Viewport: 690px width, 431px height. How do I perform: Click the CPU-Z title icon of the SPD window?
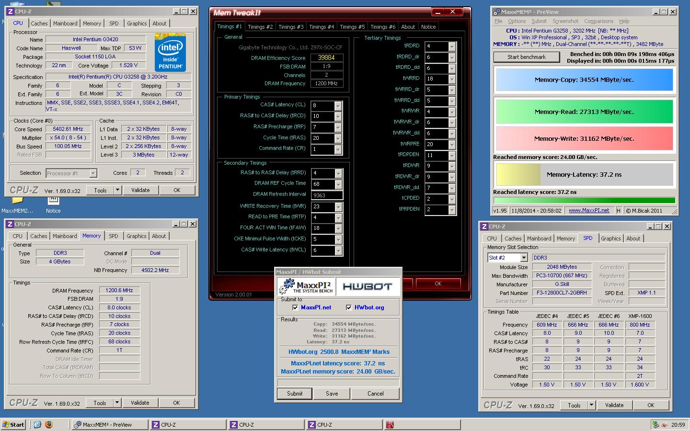click(x=484, y=227)
